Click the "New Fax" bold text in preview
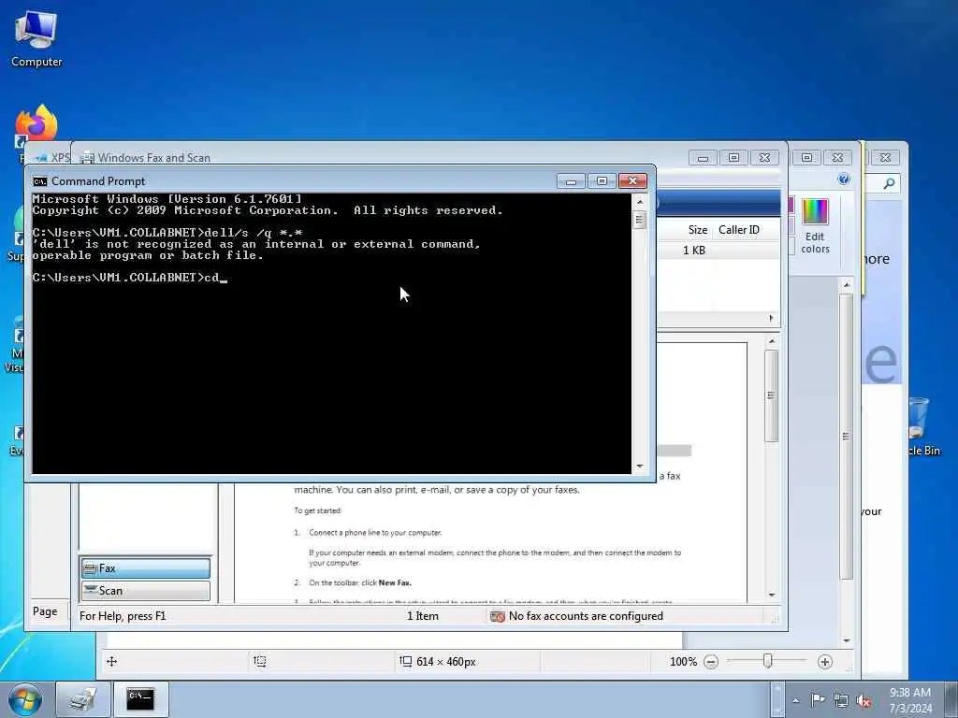Image resolution: width=958 pixels, height=718 pixels. (395, 583)
